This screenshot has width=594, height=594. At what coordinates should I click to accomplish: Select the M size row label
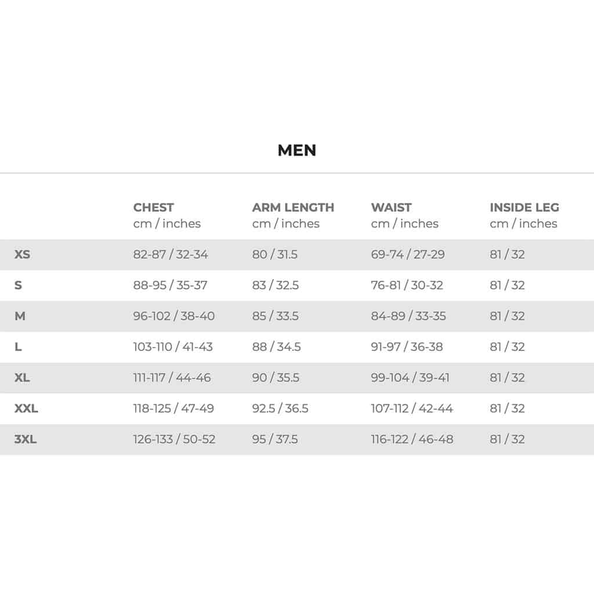pos(20,316)
